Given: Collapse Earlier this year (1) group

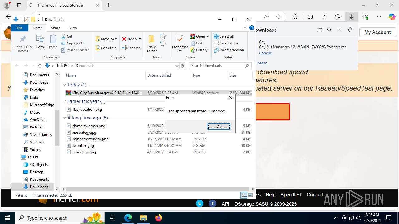Looking at the screenshot, I should tap(64, 101).
